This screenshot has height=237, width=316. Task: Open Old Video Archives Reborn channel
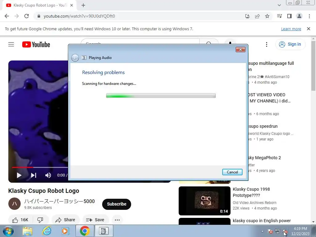255,203
